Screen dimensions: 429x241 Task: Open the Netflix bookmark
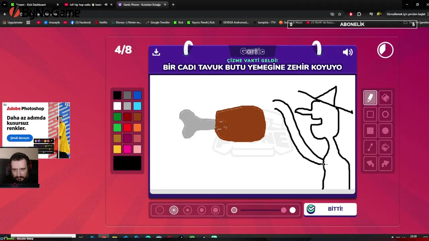pos(101,22)
